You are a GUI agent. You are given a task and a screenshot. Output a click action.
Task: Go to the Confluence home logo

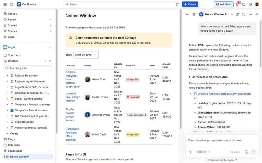click(27, 4)
